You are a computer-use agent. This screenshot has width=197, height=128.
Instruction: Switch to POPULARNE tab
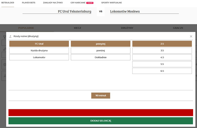click(x=26, y=28)
